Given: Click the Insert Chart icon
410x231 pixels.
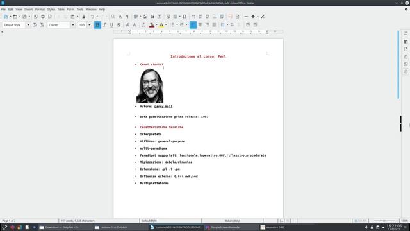Looking at the screenshot, I should [x=152, y=17].
